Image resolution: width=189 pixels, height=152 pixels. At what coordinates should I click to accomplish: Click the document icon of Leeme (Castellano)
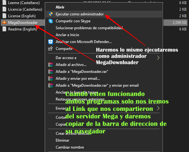(x=4, y=3)
